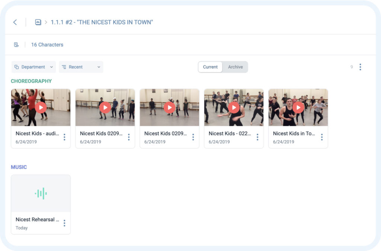Select the MUSIC section heading
Image resolution: width=381 pixels, height=251 pixels.
point(19,167)
